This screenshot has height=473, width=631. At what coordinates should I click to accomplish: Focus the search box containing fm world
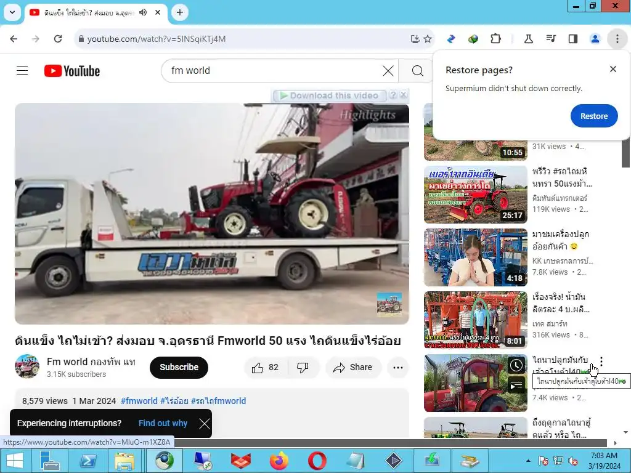click(x=274, y=71)
